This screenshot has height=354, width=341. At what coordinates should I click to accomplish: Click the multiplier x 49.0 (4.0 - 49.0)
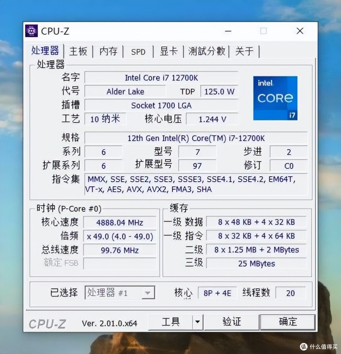coord(120,236)
